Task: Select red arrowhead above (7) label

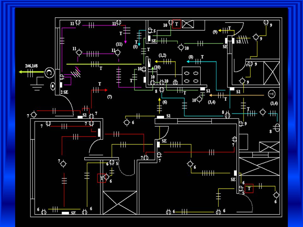Action: click(x=106, y=90)
